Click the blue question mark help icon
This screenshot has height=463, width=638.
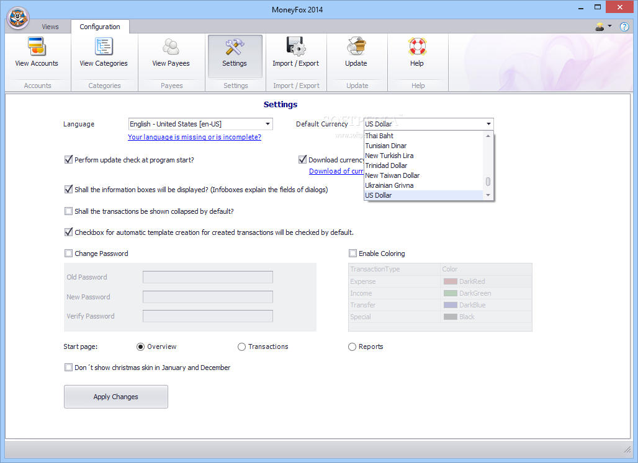pos(624,27)
